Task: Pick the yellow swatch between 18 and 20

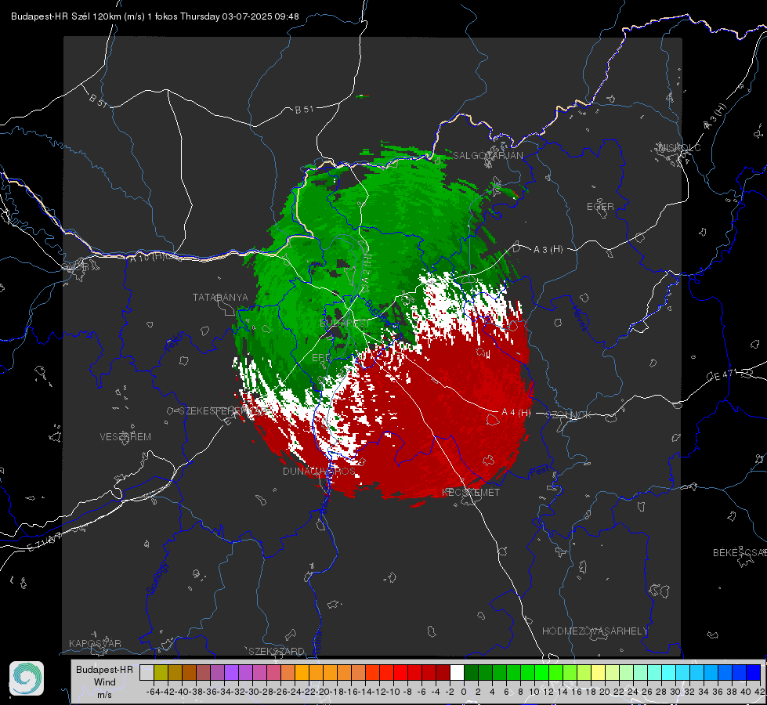Action: 599,672
